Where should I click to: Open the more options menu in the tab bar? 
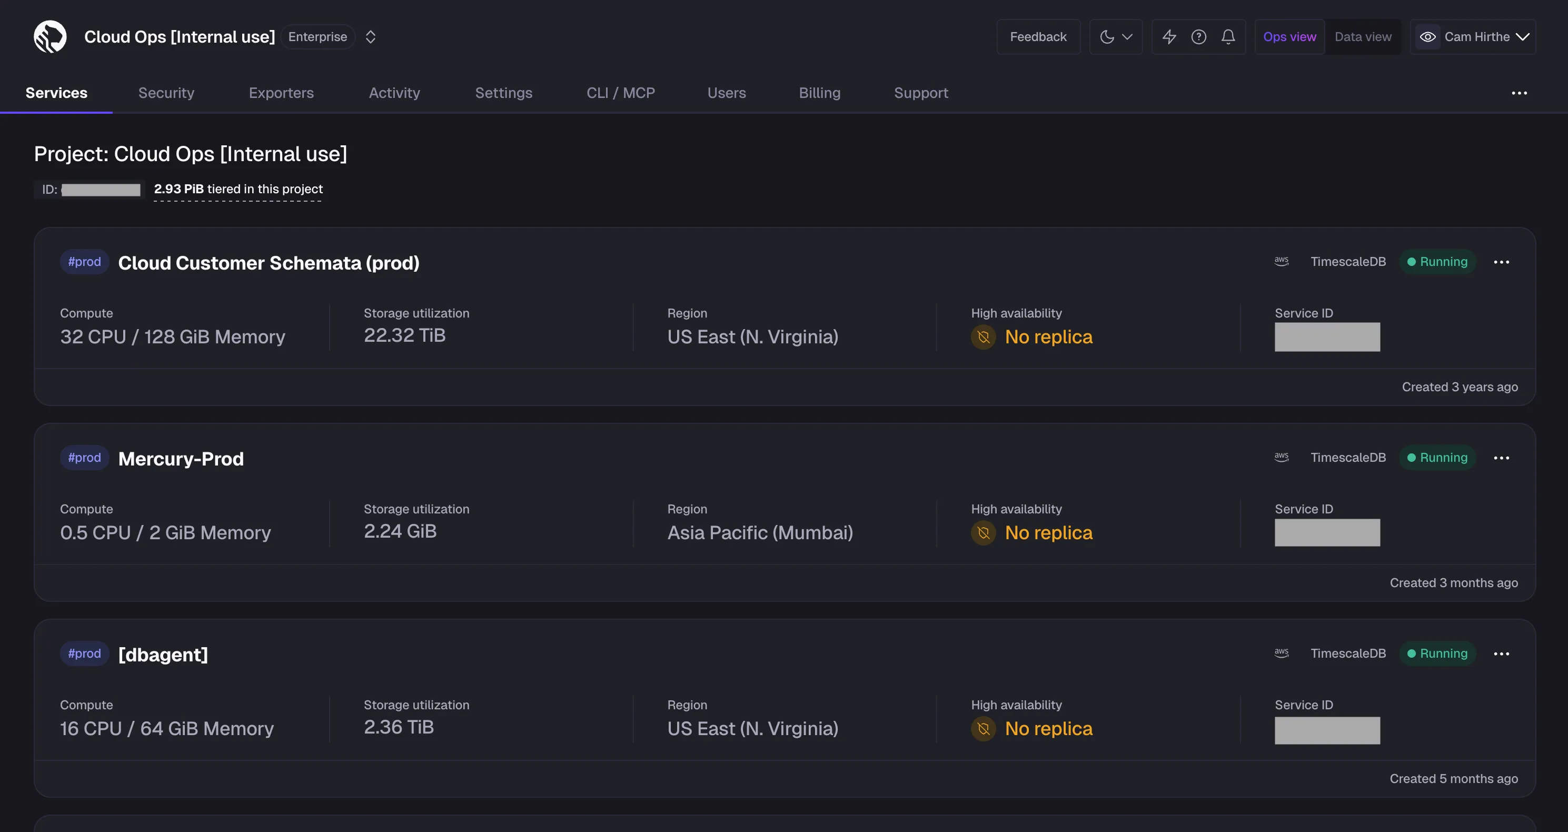pyautogui.click(x=1520, y=93)
